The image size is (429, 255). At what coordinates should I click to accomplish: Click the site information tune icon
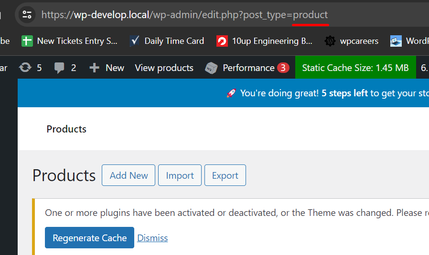pyautogui.click(x=27, y=15)
